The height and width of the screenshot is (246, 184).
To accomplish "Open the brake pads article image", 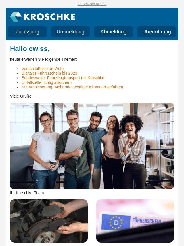I will point(49,221).
